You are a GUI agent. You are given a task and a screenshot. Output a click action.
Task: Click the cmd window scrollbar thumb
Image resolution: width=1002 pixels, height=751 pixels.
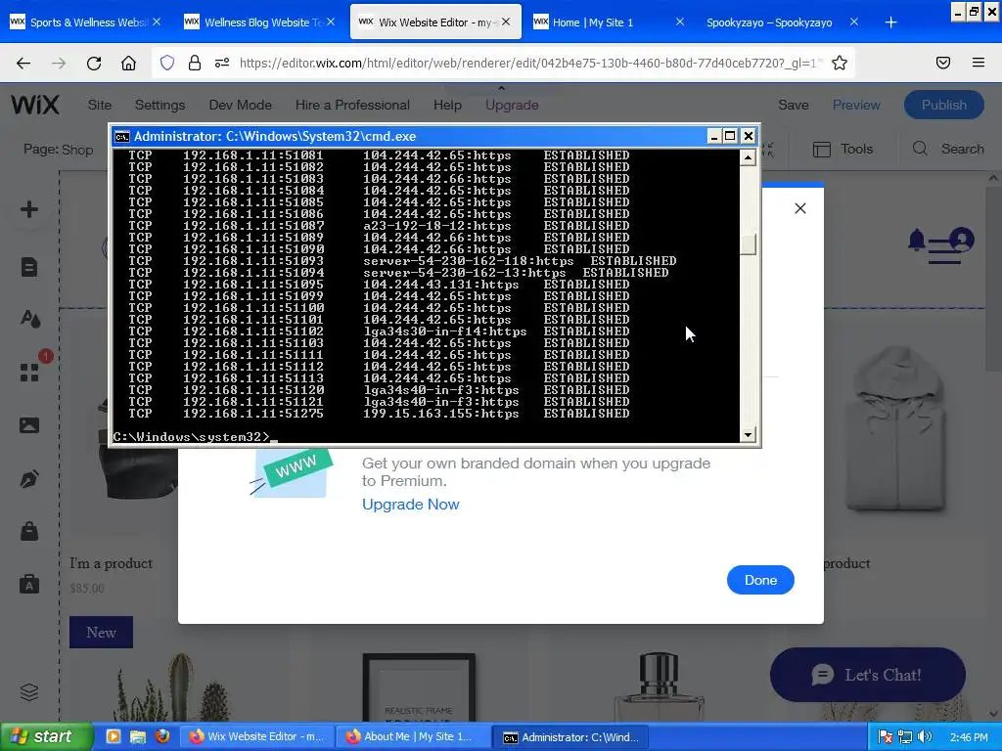(x=749, y=244)
